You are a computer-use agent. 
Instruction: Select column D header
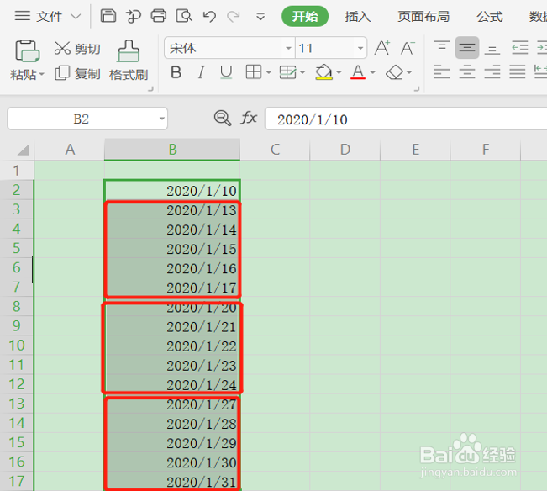click(345, 150)
